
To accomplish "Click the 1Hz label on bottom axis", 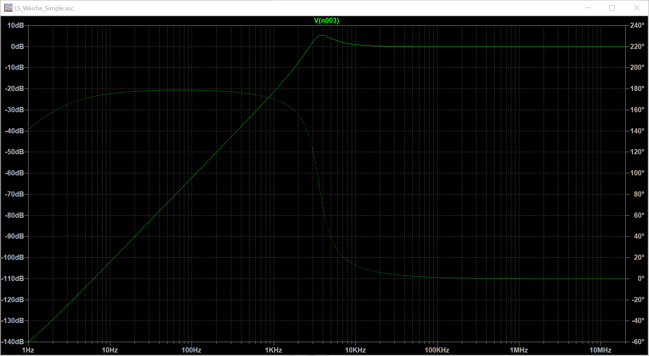I will click(28, 350).
